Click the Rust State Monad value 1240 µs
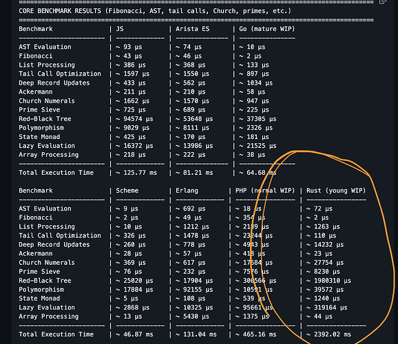The height and width of the screenshot is (344, 398). click(x=323, y=299)
